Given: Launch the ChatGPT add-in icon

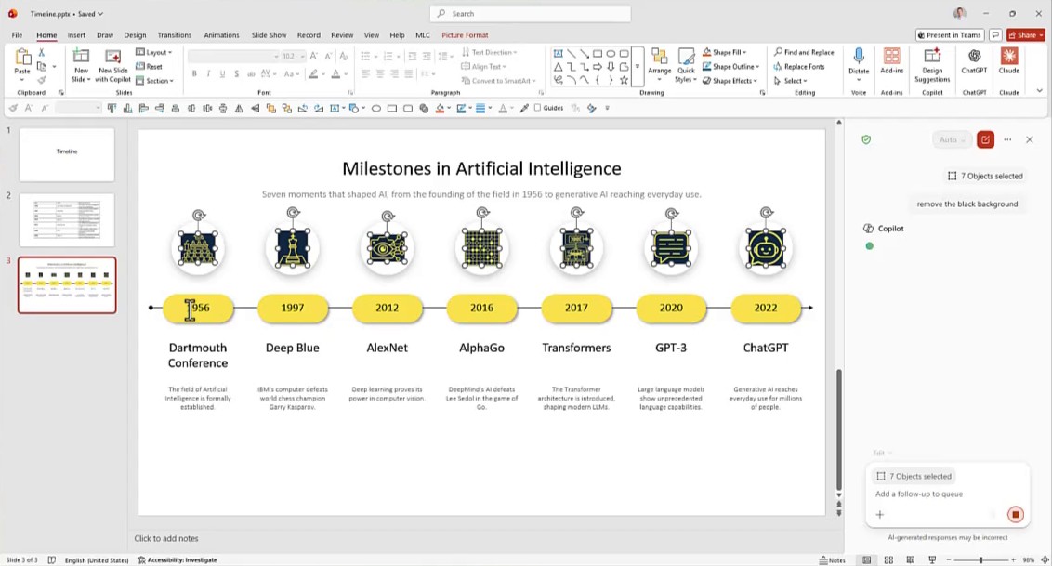Looking at the screenshot, I should [974, 57].
